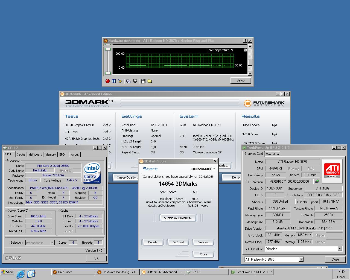350x280 pixels.
Task: Click Submit Your Results button
Action: 178,218
